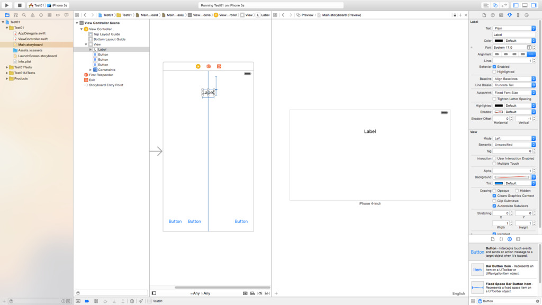
Task: Click the Background color swatch
Action: (512, 177)
